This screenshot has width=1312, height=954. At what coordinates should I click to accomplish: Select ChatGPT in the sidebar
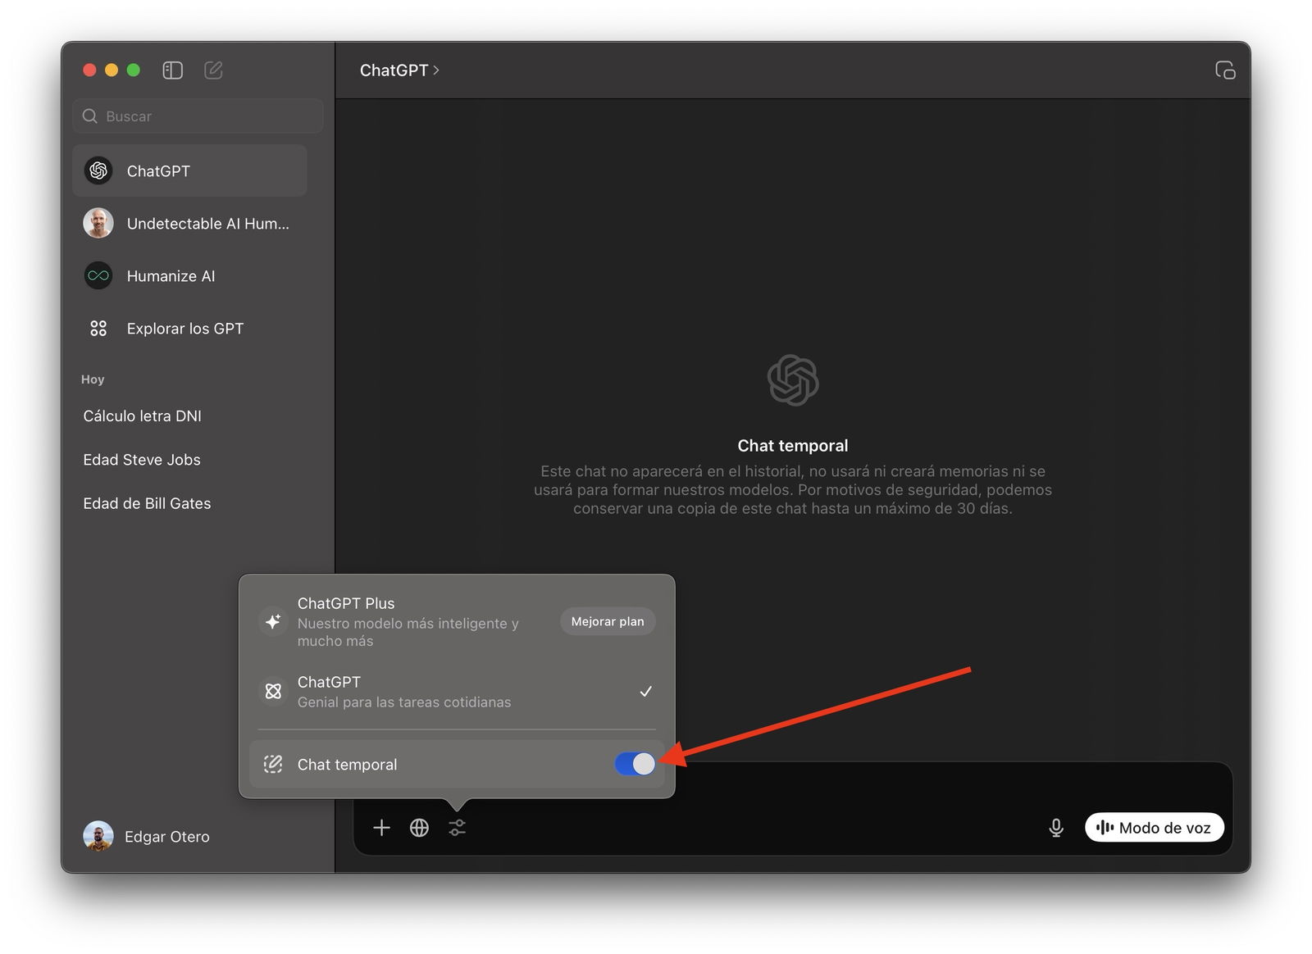click(189, 170)
